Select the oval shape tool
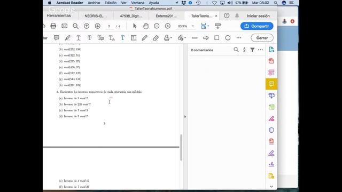This screenshot has height=192, width=342. [228, 38]
